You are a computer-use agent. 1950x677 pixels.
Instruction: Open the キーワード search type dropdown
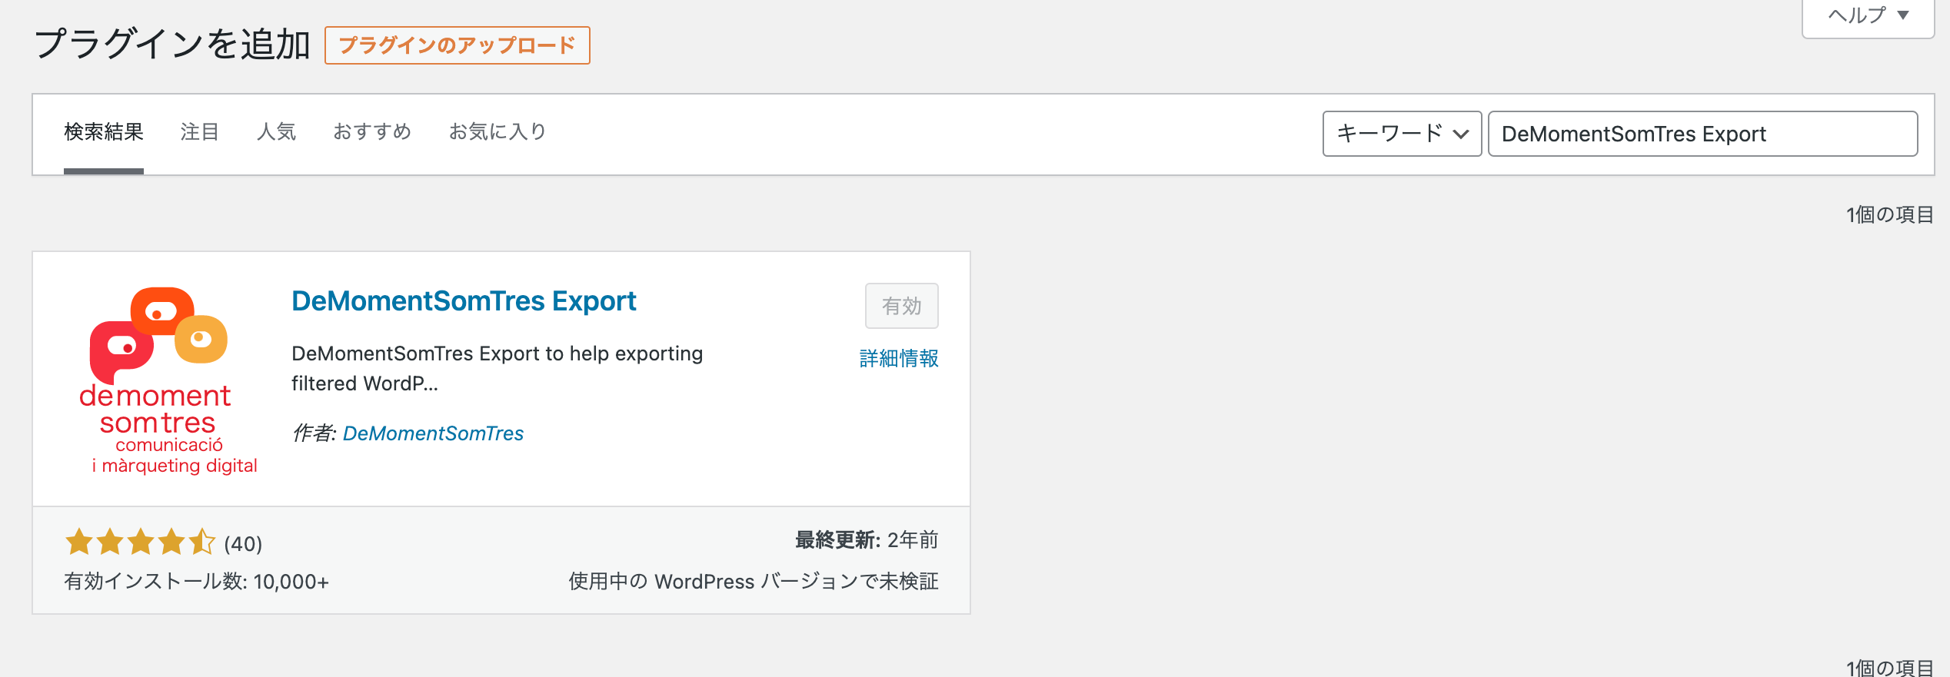1402,134
